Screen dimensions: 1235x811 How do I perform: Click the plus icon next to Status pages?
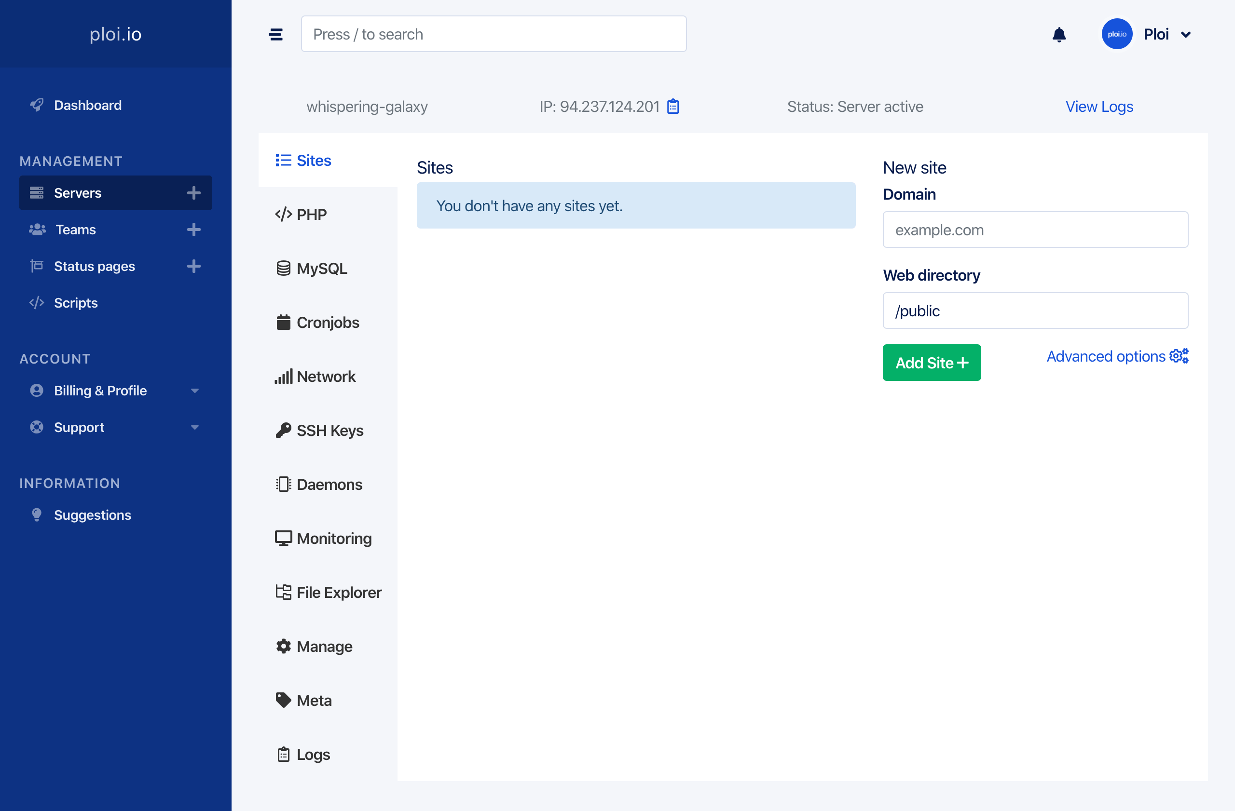[x=193, y=266]
